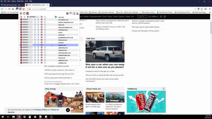Open 'Russian jet intercepts US Navy plane' story

(145, 31)
